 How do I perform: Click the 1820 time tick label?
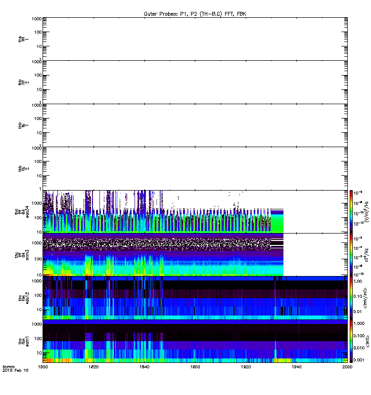click(93, 367)
